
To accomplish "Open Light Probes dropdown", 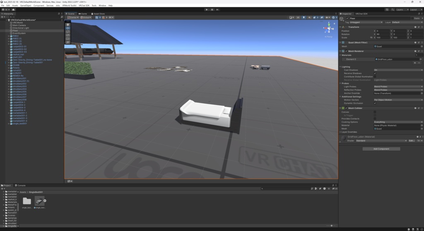I will pos(398,87).
